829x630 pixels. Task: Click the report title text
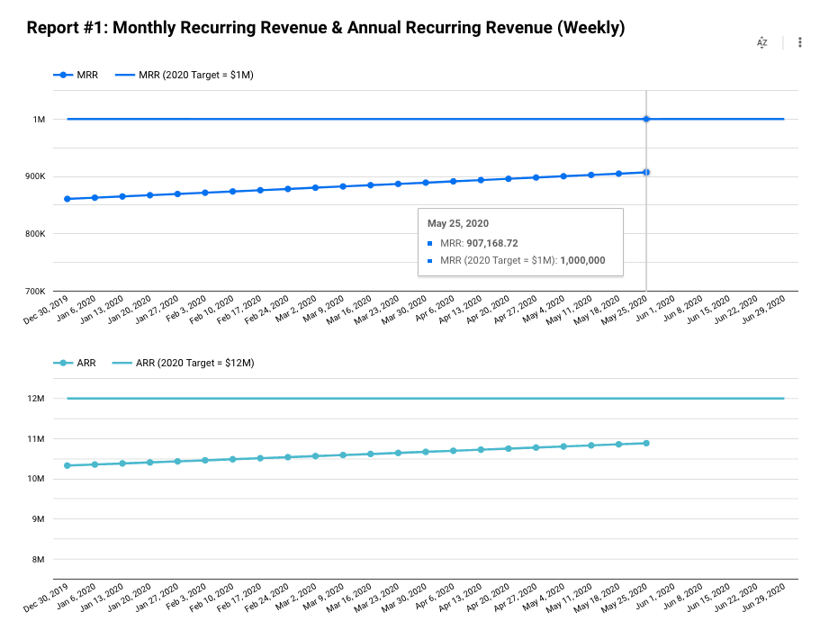tap(325, 28)
